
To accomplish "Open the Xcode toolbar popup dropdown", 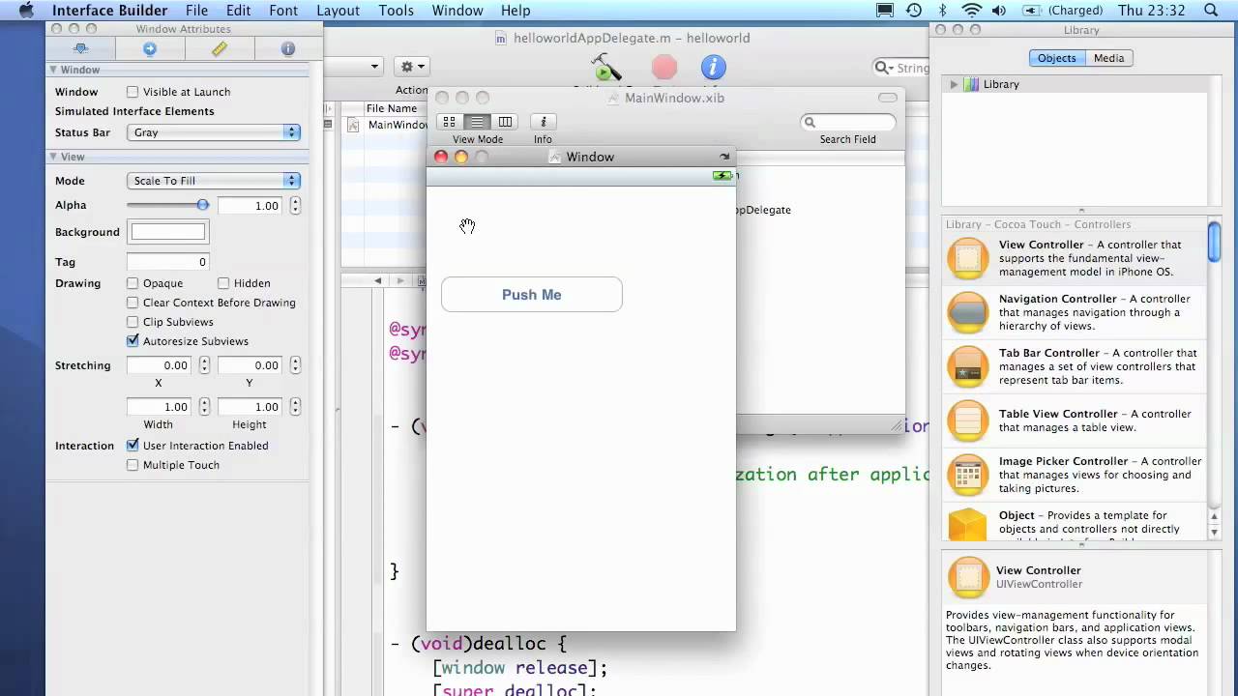I will (x=355, y=67).
